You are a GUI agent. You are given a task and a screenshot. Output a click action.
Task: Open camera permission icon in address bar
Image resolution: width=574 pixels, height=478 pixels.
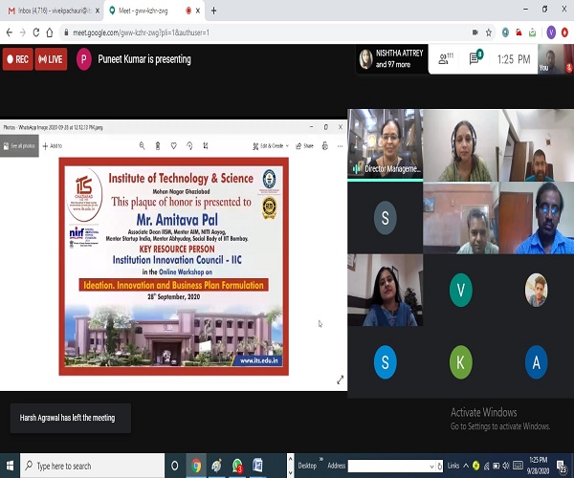475,33
